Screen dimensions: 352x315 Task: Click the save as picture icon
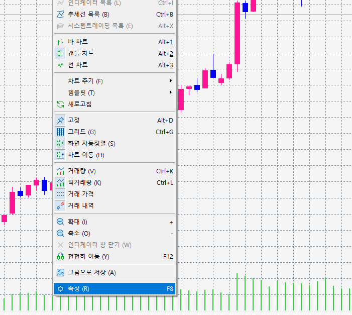[60, 272]
